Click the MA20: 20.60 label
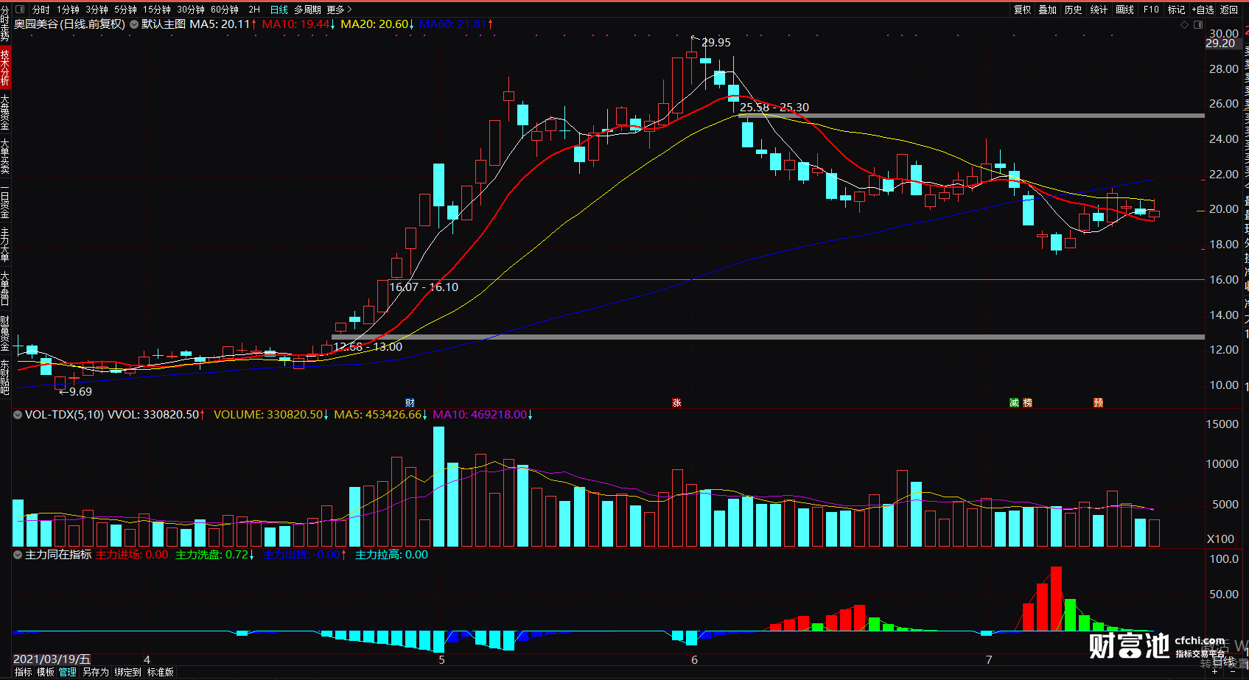The height and width of the screenshot is (680, 1249). [x=377, y=24]
